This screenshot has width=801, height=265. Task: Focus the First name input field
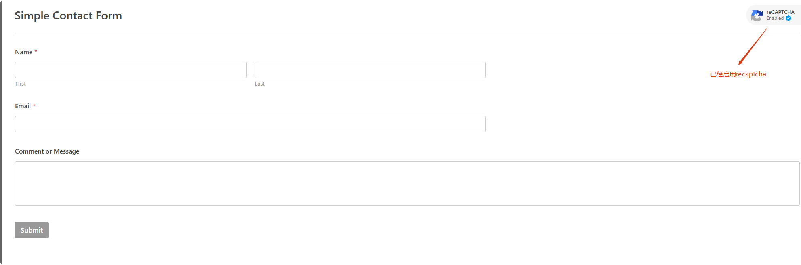131,70
